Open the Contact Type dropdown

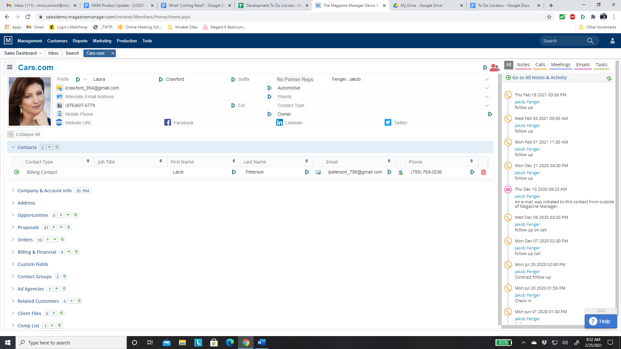tap(487, 105)
